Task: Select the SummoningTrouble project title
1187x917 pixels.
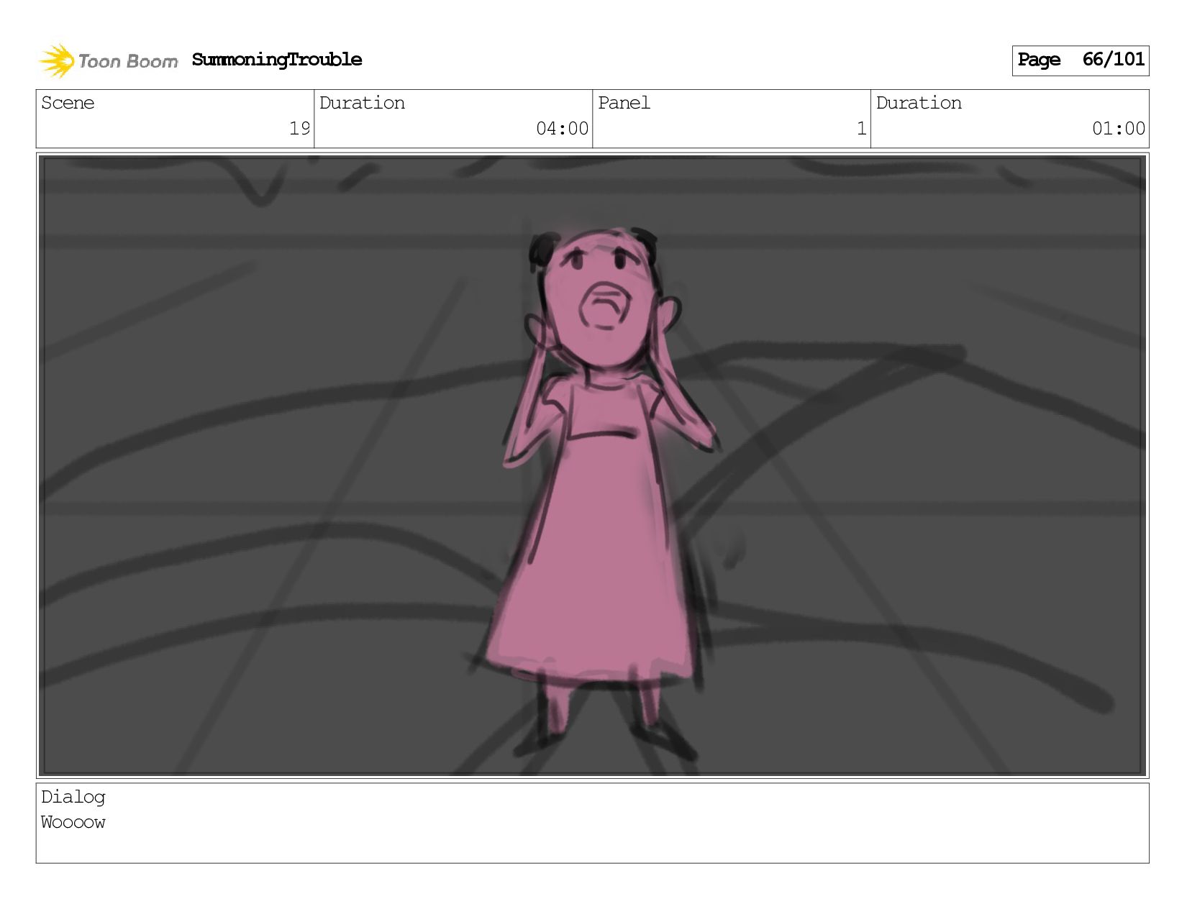Action: [277, 60]
